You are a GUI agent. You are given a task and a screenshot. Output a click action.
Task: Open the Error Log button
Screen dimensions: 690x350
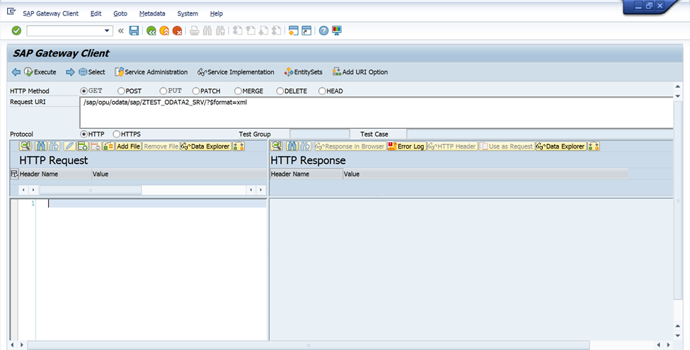click(x=407, y=146)
